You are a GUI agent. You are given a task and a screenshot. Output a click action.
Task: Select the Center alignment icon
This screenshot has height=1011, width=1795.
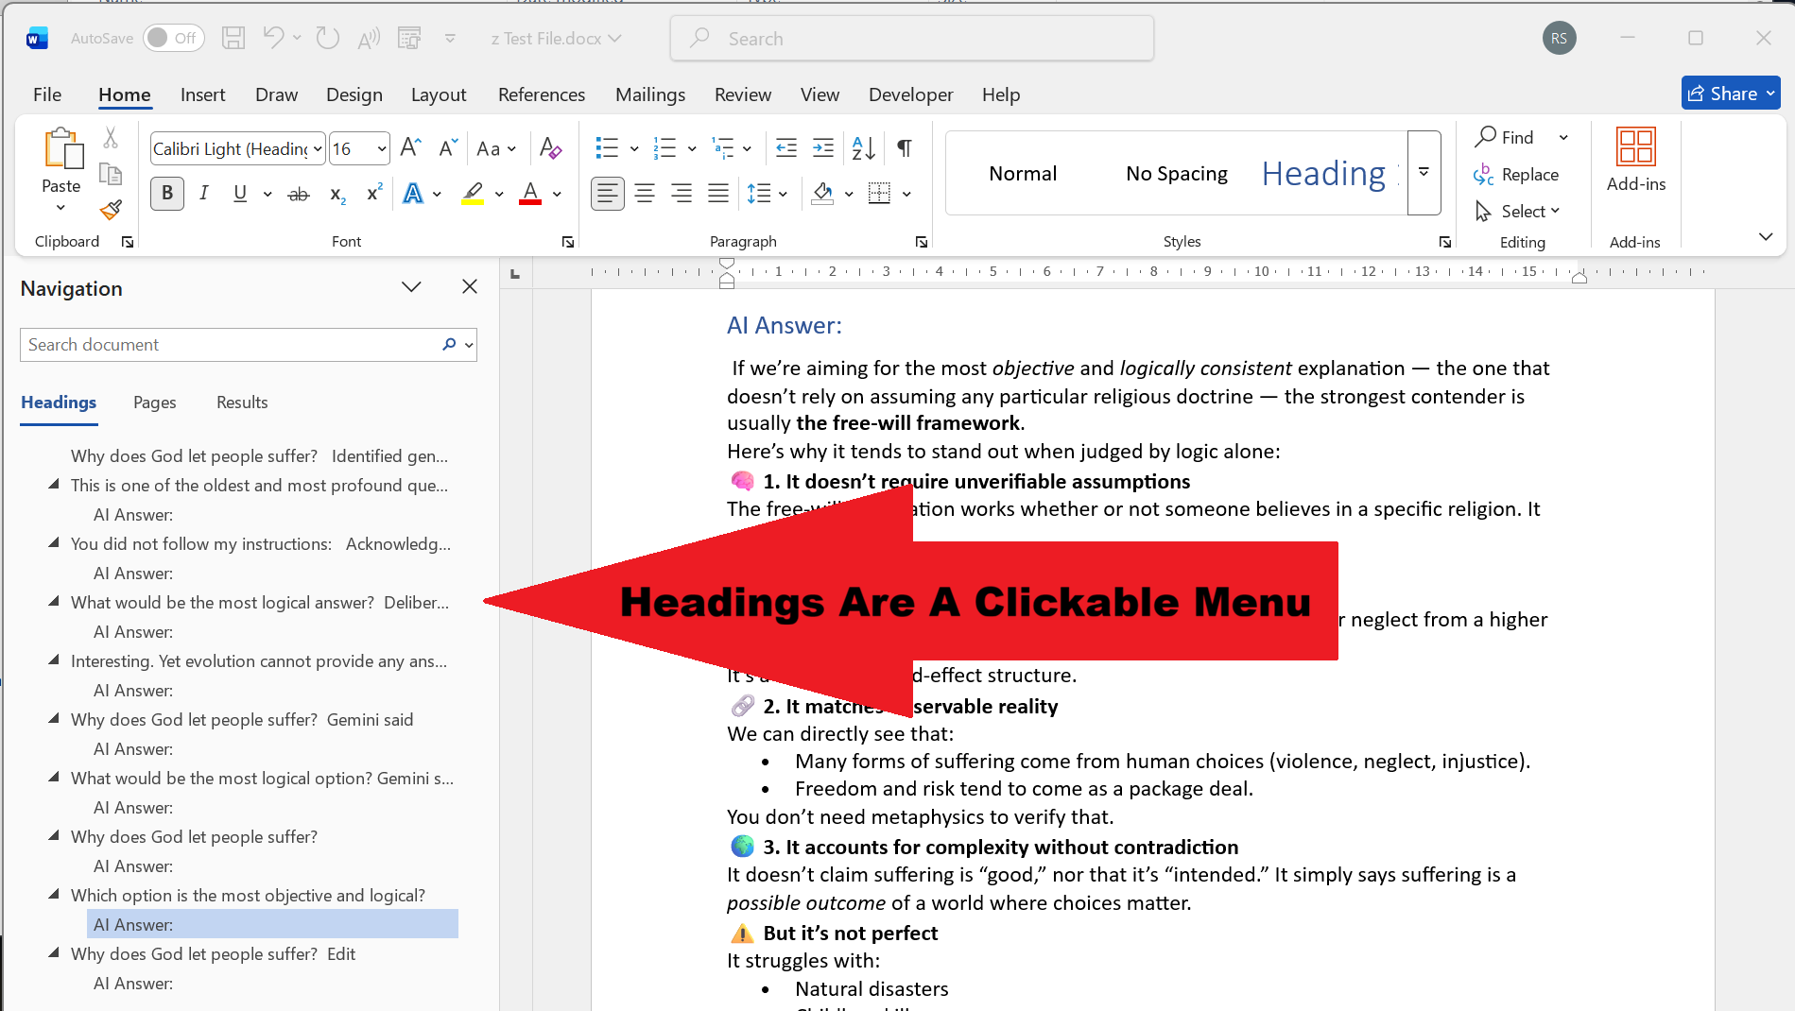tap(644, 194)
